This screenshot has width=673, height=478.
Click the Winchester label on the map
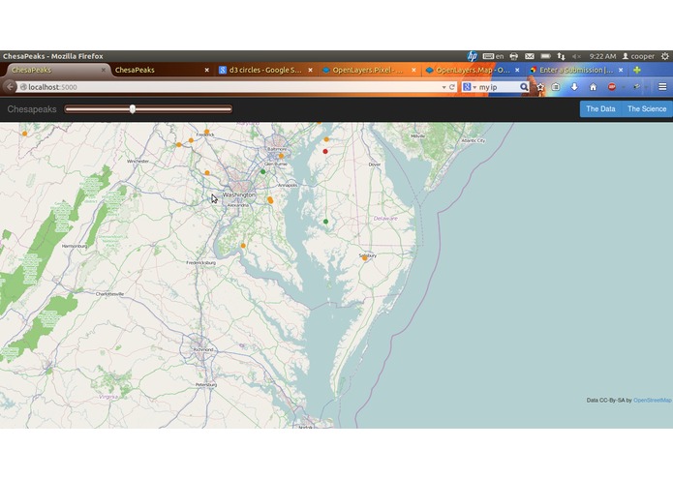coord(138,162)
